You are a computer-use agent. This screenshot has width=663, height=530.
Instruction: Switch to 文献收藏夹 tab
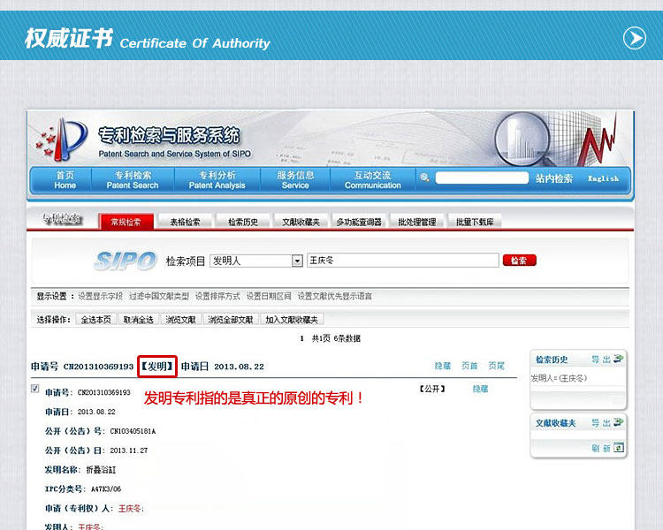301,222
